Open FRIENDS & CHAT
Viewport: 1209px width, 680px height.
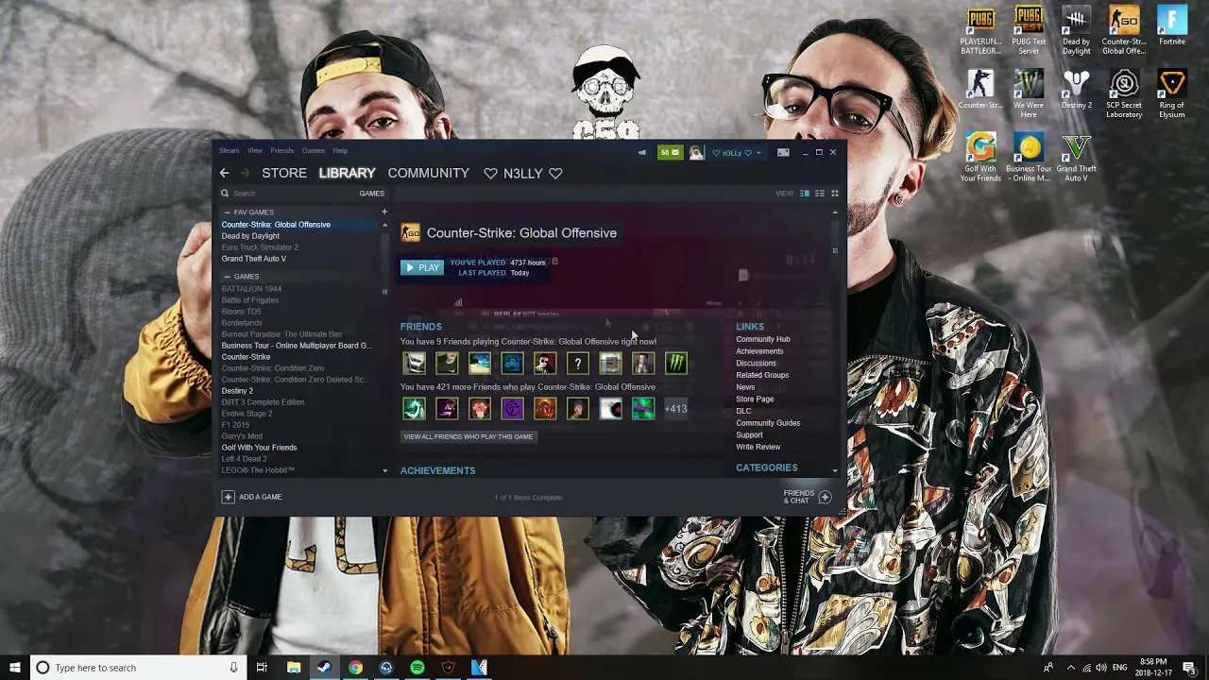pos(808,497)
